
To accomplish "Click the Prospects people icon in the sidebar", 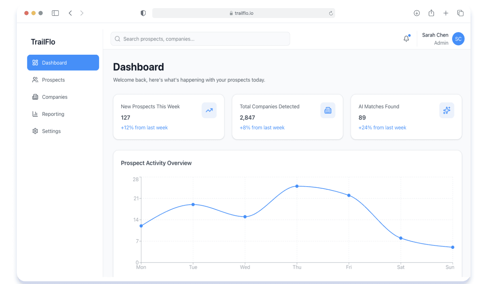I will click(35, 79).
